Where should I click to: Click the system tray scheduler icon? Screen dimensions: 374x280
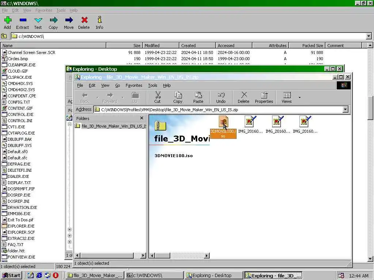[341, 276]
